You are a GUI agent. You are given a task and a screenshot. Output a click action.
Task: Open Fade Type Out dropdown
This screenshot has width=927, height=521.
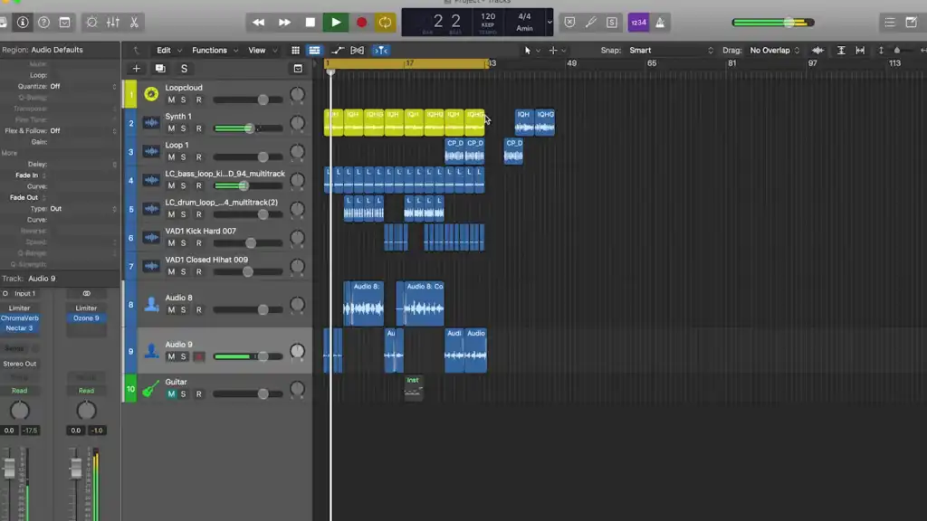point(82,209)
